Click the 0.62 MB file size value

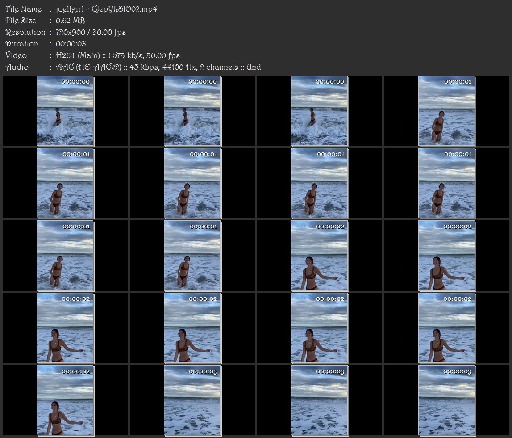pos(70,21)
